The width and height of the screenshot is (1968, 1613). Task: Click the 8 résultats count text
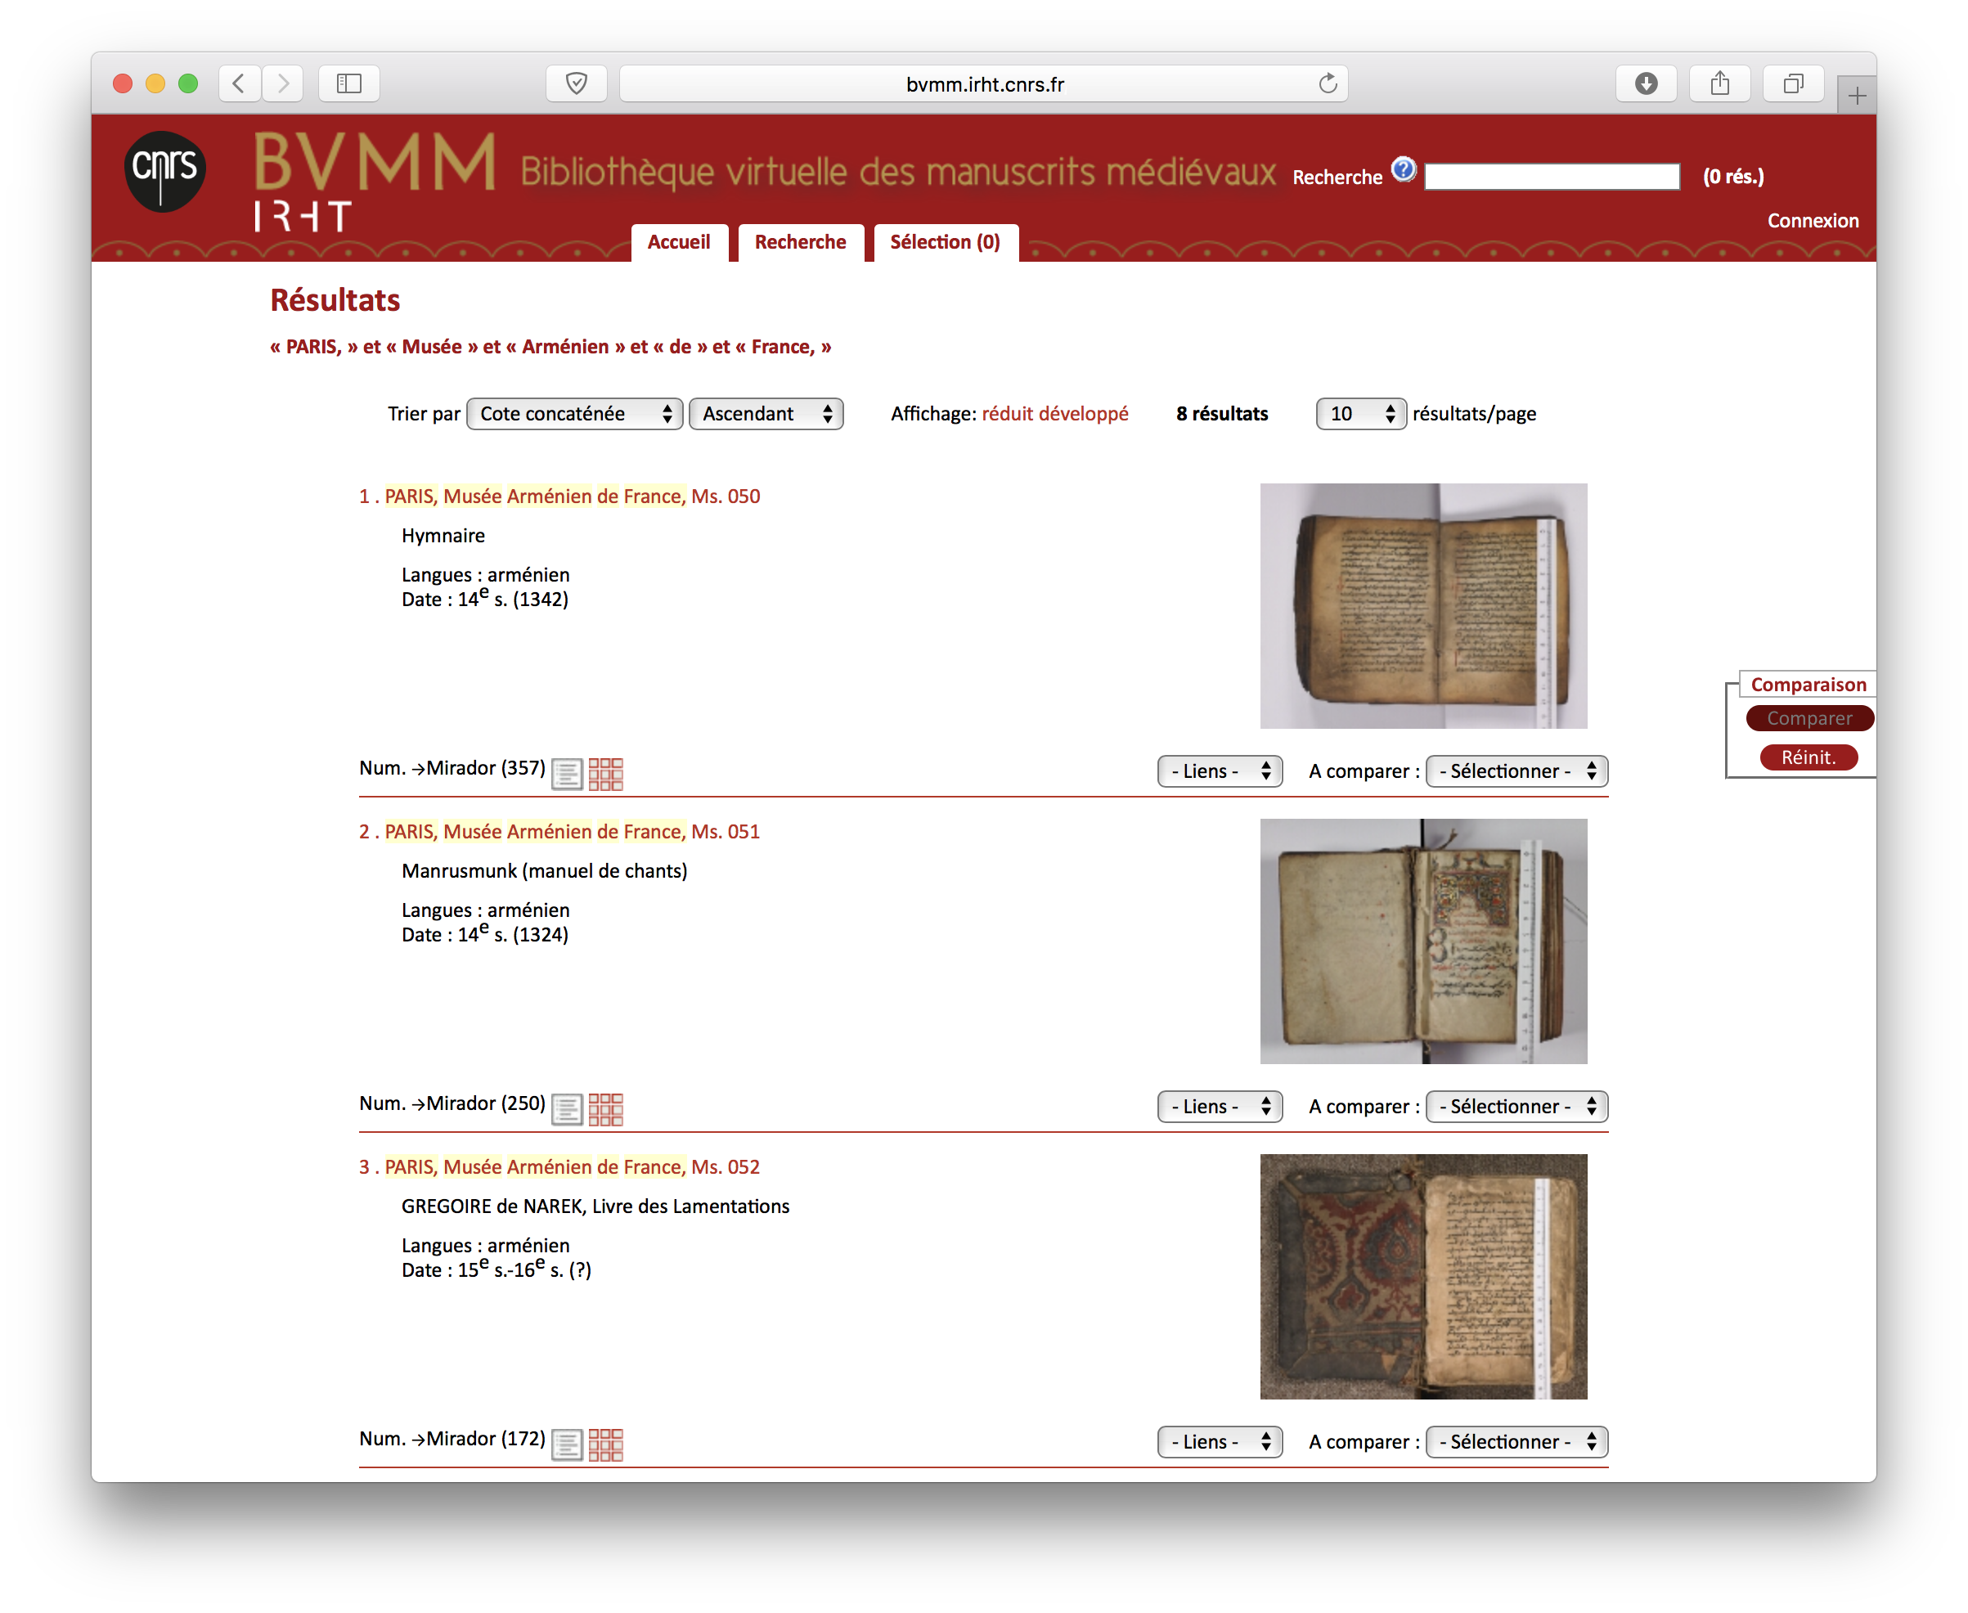click(1222, 413)
